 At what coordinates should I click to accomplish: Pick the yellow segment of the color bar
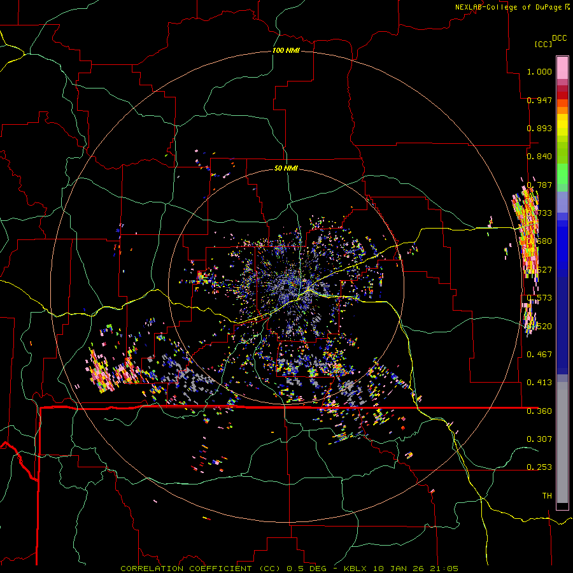coord(562,125)
